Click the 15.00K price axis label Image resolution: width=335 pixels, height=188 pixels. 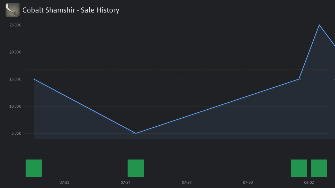[x=15, y=79]
